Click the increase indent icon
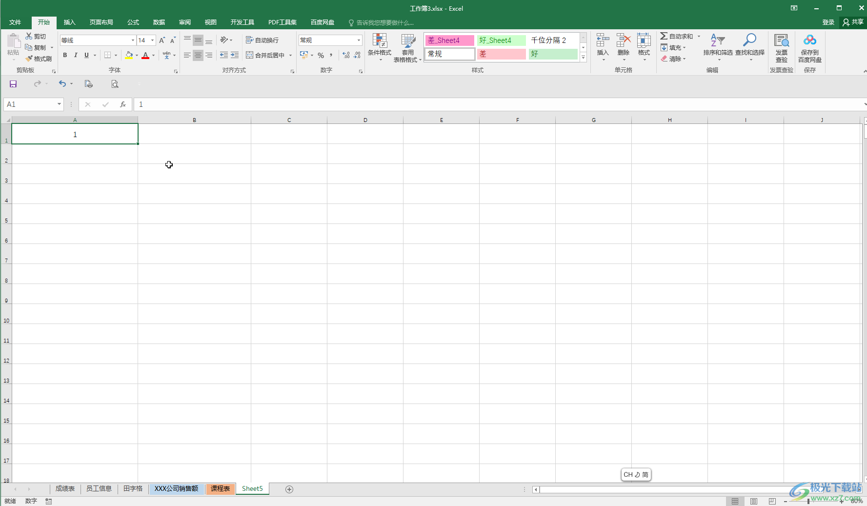867x506 pixels. (x=235, y=55)
